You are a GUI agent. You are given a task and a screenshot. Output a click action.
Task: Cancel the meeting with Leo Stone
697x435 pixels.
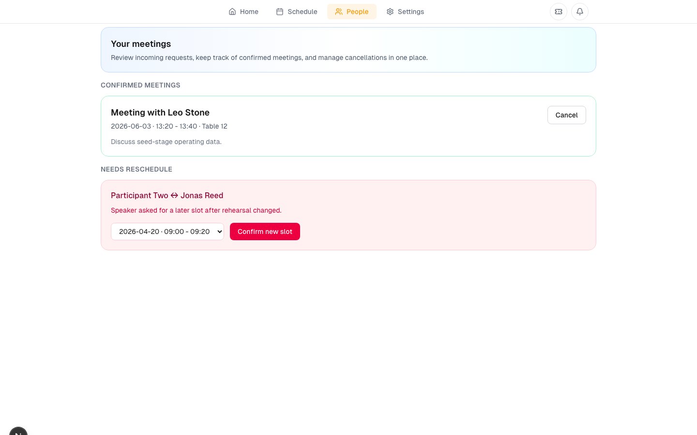[x=566, y=115]
